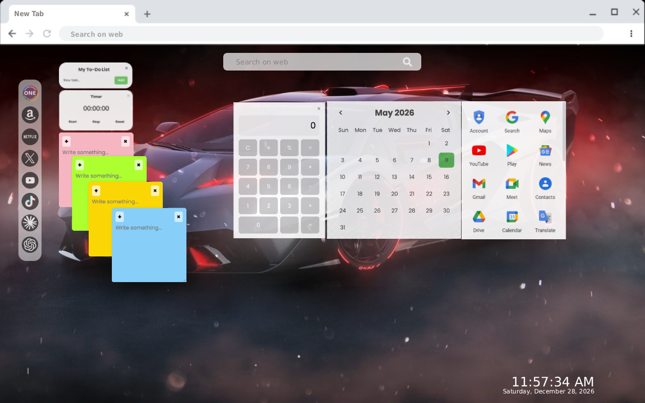
Task: Open Gmail from apps panel
Action: point(479,188)
